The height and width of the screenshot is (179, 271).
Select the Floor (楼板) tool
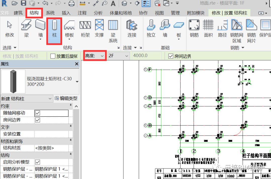point(69,30)
